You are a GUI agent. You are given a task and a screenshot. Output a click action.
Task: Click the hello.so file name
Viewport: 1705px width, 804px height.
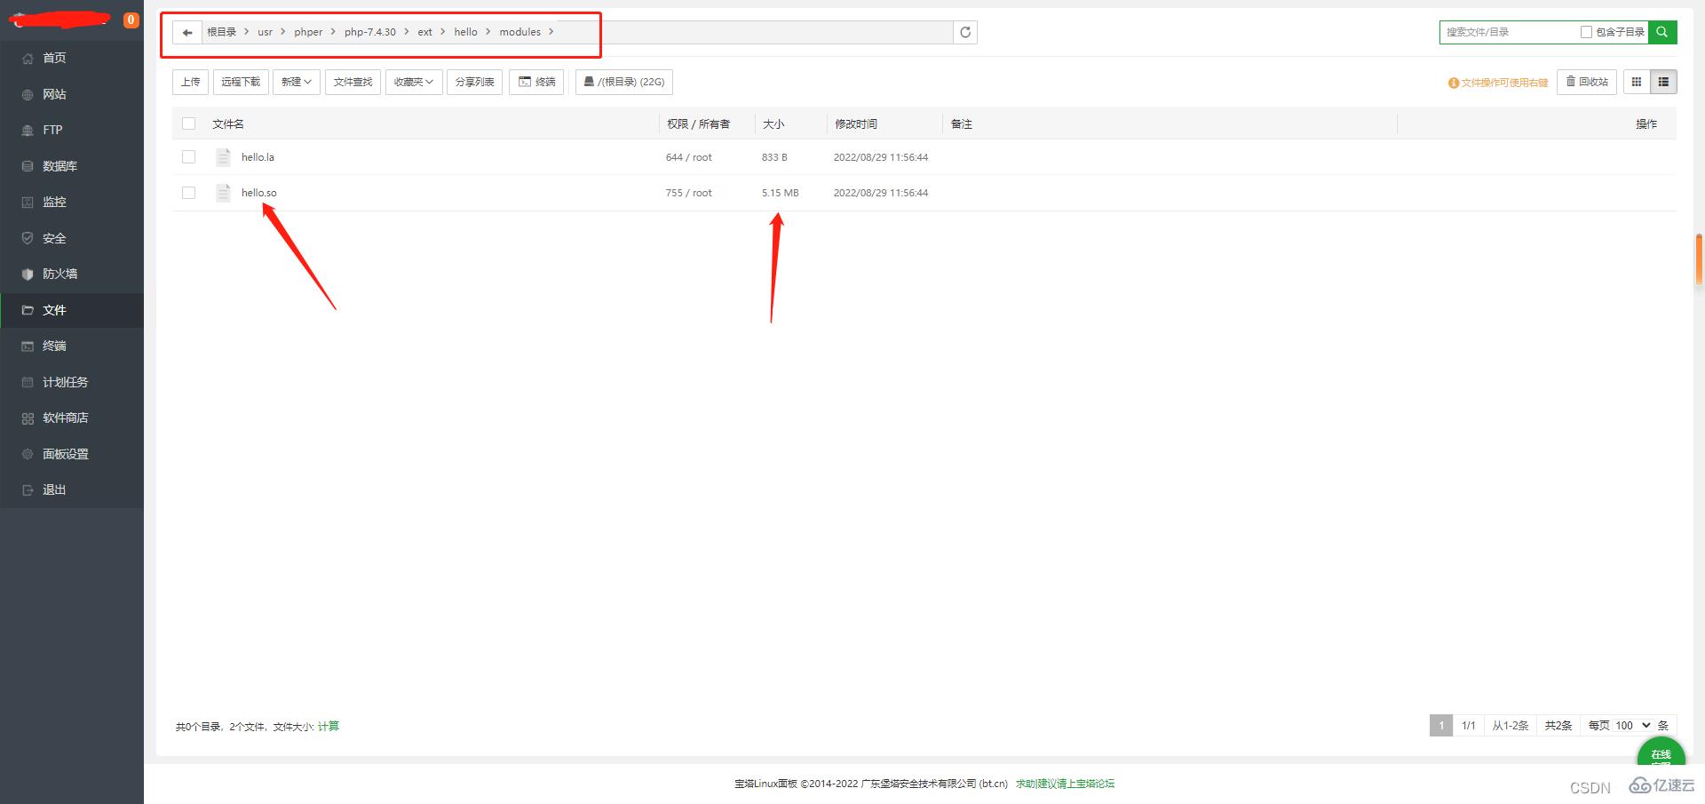click(258, 193)
